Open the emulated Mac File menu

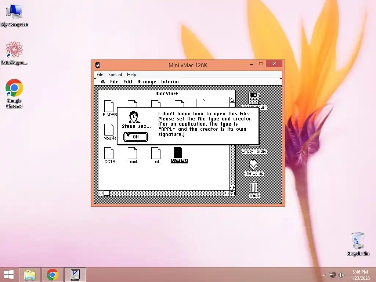point(114,82)
